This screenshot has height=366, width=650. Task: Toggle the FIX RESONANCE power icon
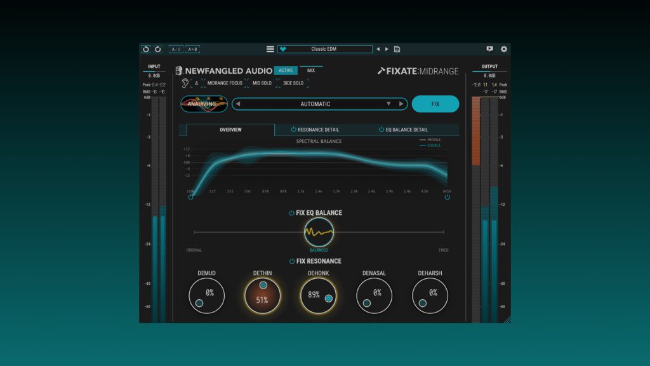coord(292,261)
